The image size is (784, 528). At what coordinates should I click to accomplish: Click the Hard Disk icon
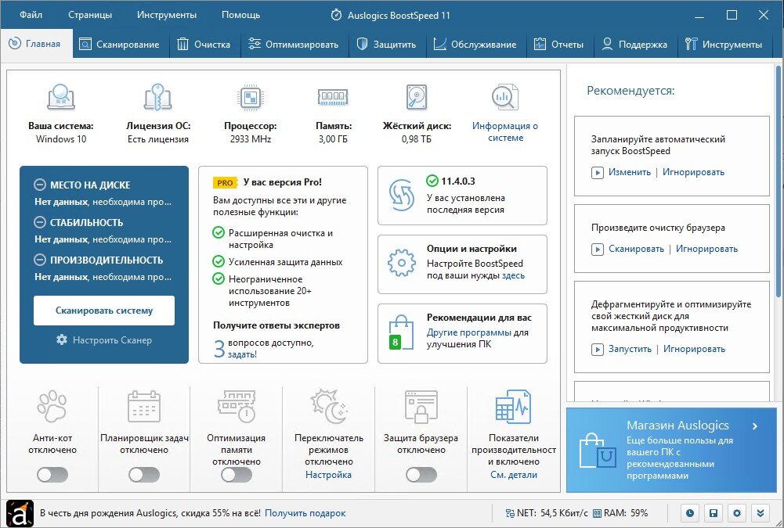coord(417,97)
